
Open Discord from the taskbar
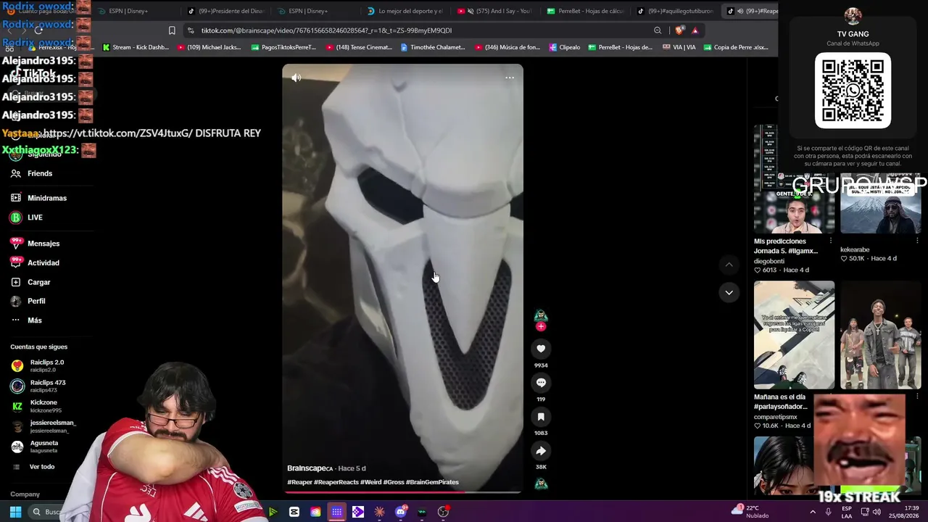[401, 512]
